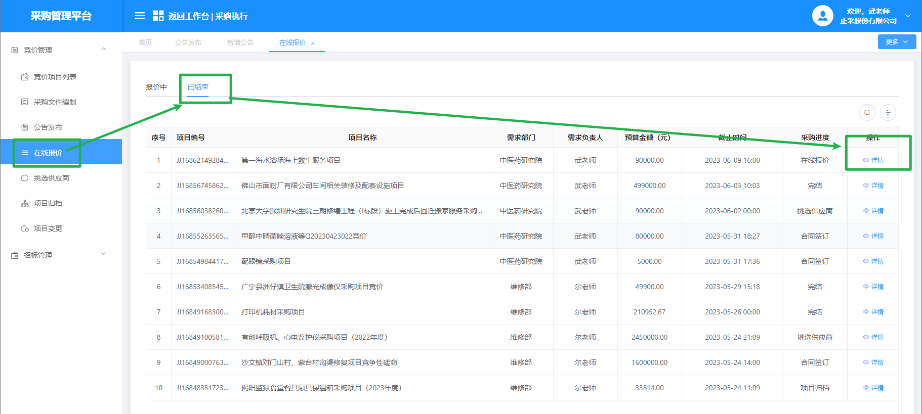Open 竞价项目列表 in sidebar
Screen dimensions: 922x414
pos(55,77)
